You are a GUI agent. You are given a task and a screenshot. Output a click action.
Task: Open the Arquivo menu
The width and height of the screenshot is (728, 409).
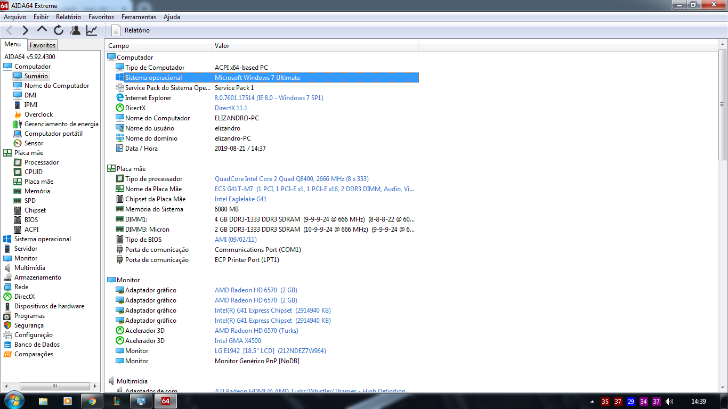[15, 17]
